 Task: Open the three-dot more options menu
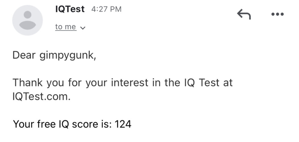[278, 14]
